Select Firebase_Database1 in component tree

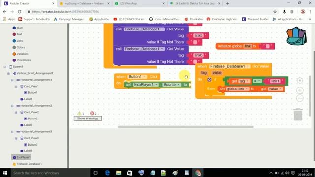tap(27, 164)
